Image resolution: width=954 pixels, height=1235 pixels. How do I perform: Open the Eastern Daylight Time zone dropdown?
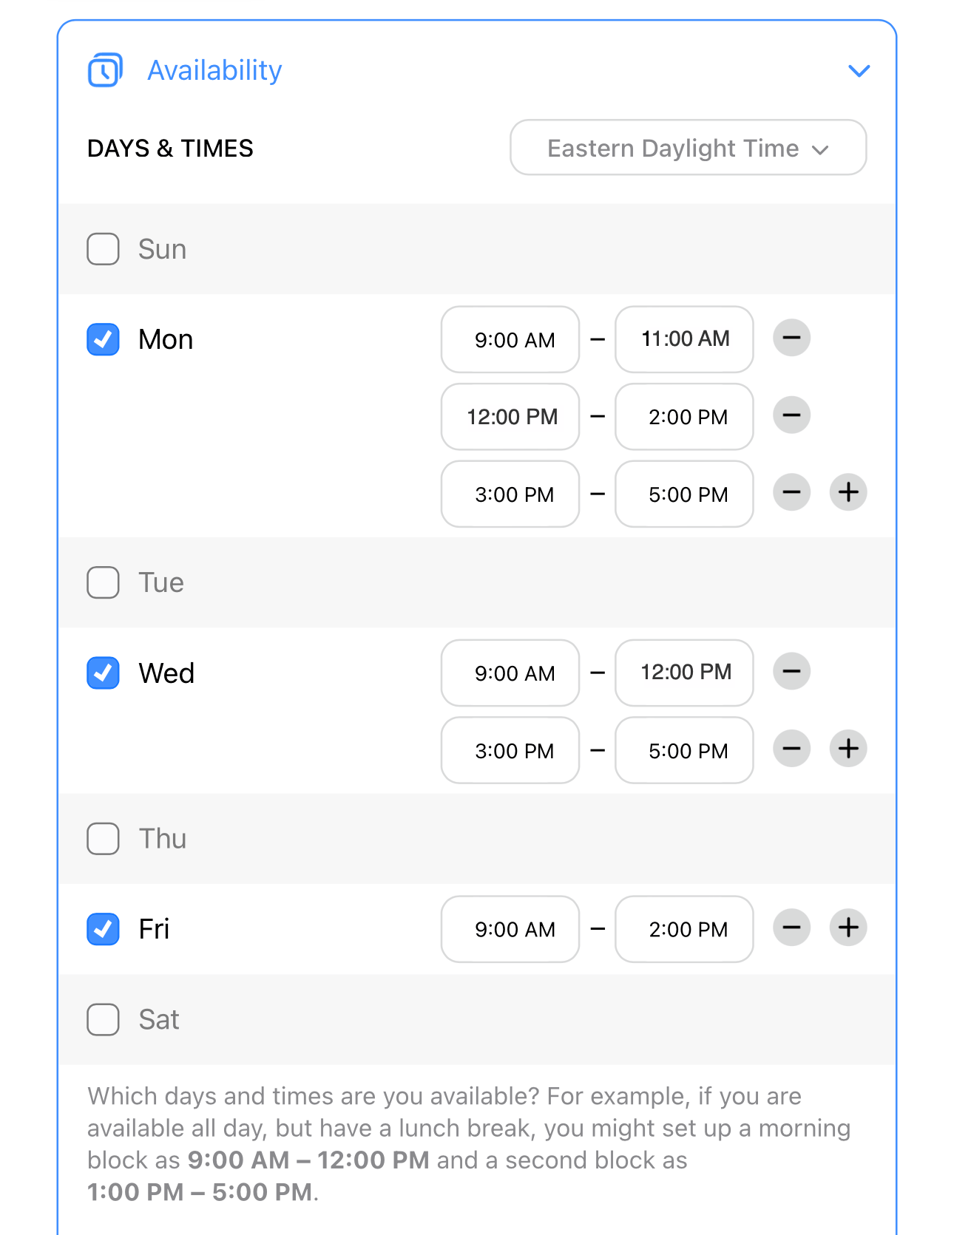[x=688, y=148]
